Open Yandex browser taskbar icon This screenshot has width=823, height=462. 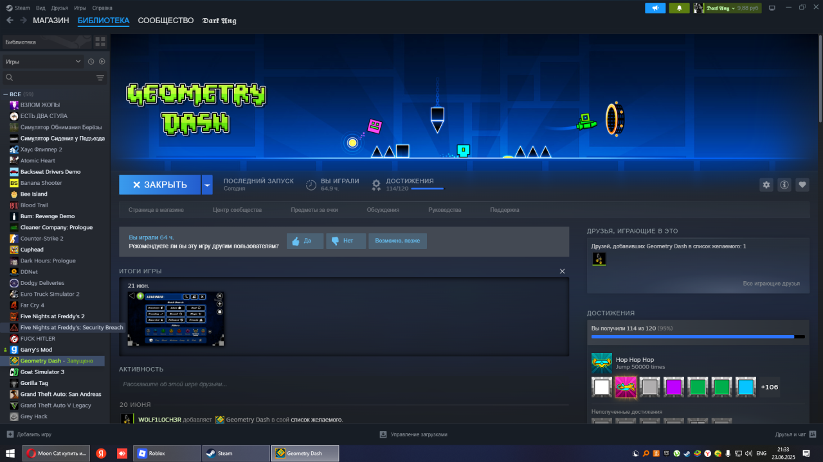(x=101, y=453)
